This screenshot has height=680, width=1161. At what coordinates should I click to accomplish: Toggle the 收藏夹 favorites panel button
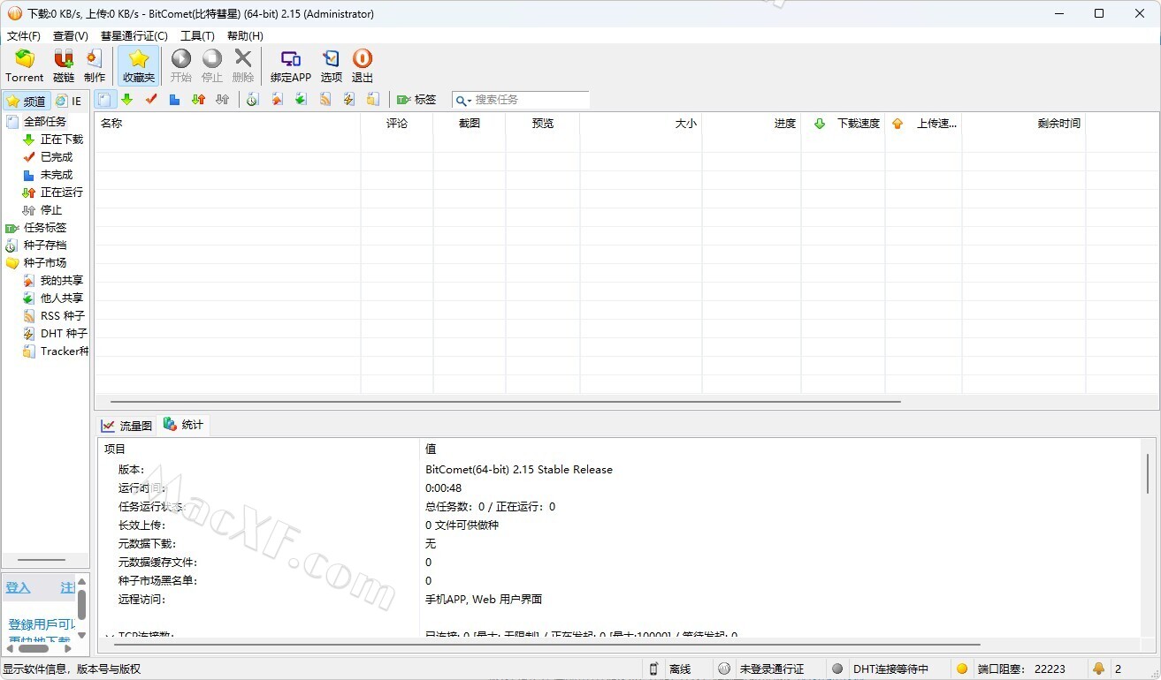[x=139, y=66]
